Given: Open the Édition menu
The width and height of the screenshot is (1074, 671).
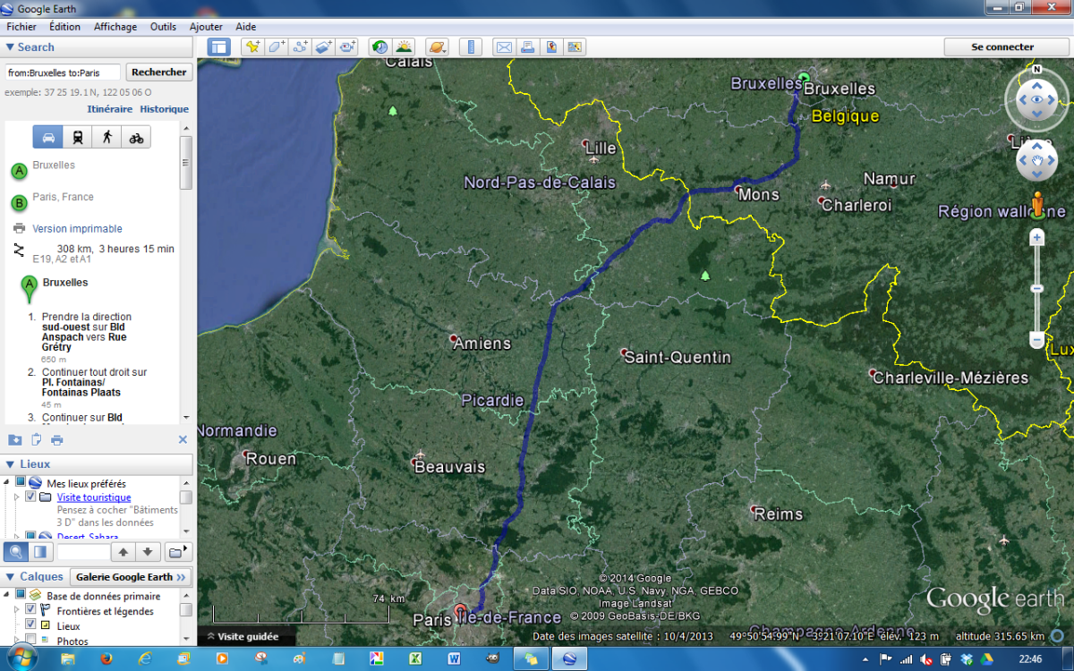Looking at the screenshot, I should (x=65, y=27).
